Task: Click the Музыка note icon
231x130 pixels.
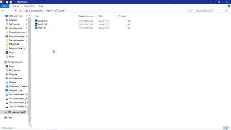Action: coord(6,82)
